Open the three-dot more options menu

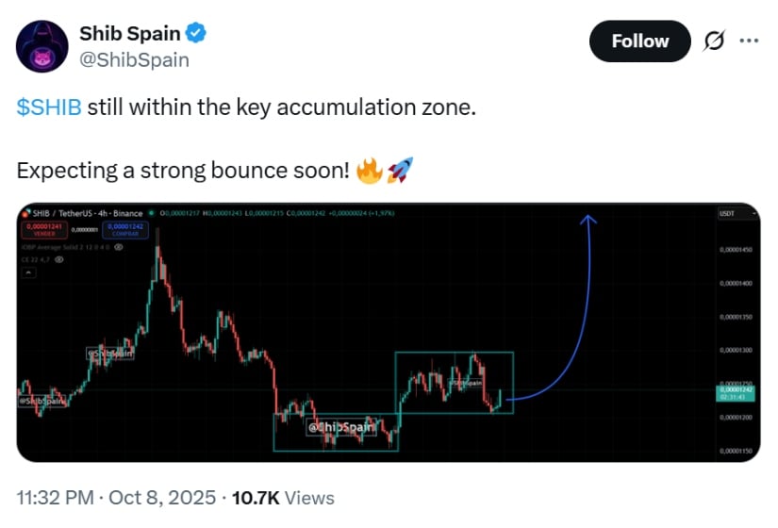click(748, 41)
